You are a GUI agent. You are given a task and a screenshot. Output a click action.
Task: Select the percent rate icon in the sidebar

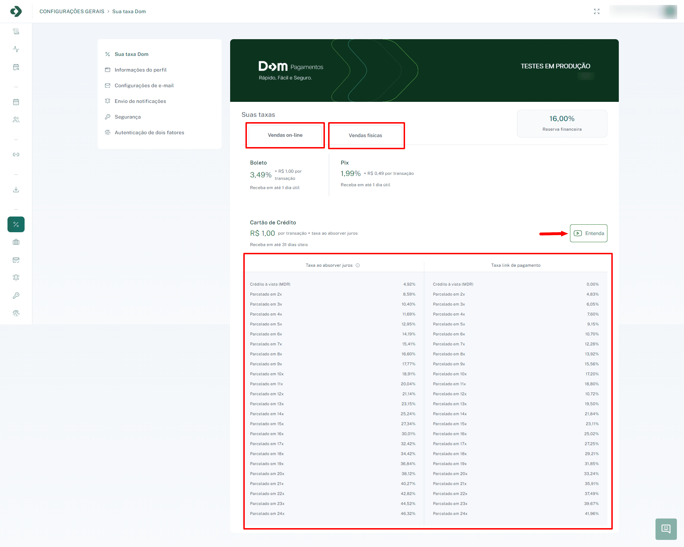coord(16,224)
